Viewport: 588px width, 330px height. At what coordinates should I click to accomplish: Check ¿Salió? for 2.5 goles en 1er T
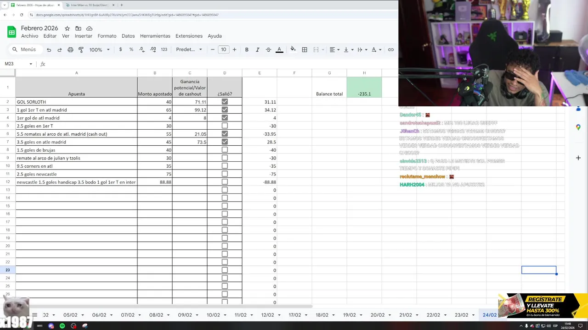(x=225, y=126)
